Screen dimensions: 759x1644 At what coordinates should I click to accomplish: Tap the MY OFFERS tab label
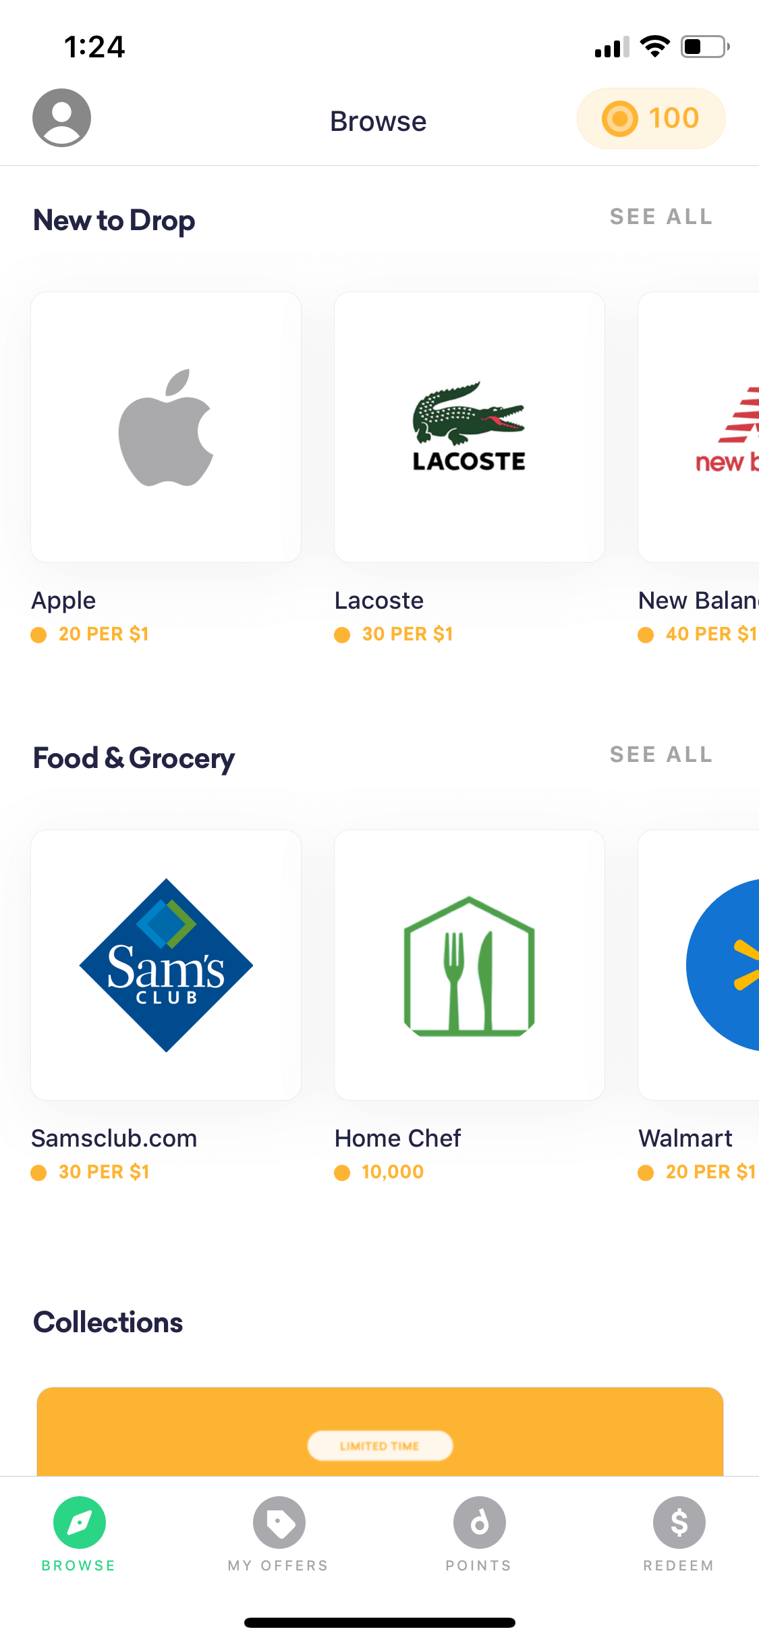[x=278, y=1566]
